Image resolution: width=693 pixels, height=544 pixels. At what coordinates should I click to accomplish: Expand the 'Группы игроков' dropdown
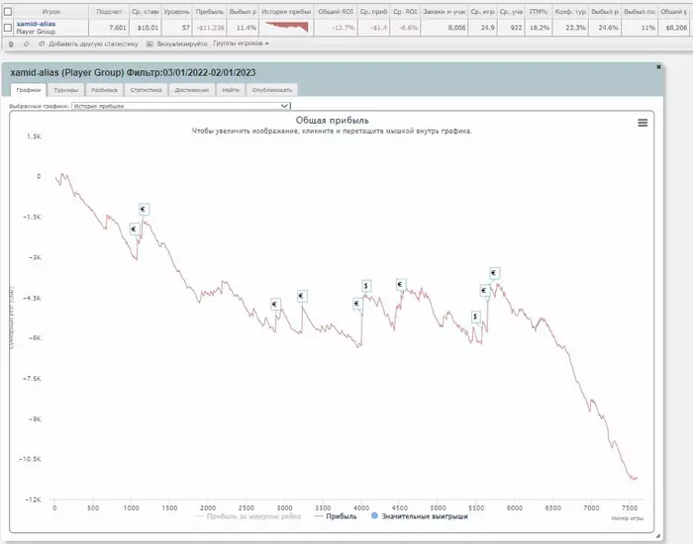pyautogui.click(x=241, y=44)
